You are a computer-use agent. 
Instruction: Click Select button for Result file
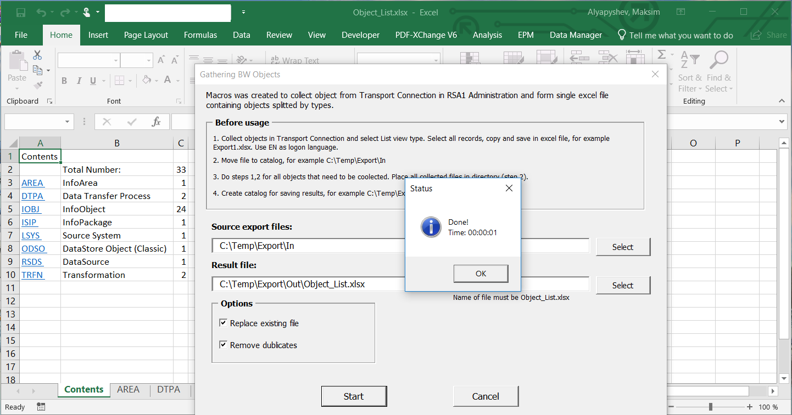click(623, 285)
